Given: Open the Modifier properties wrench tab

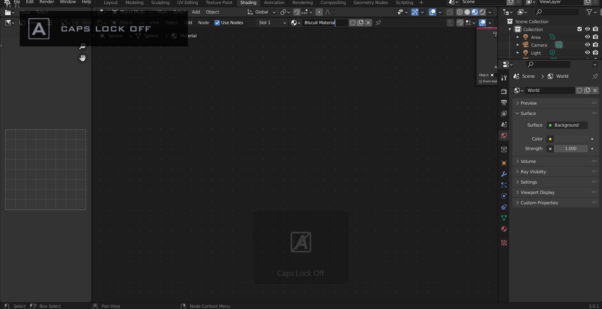Looking at the screenshot, I should pos(504,174).
